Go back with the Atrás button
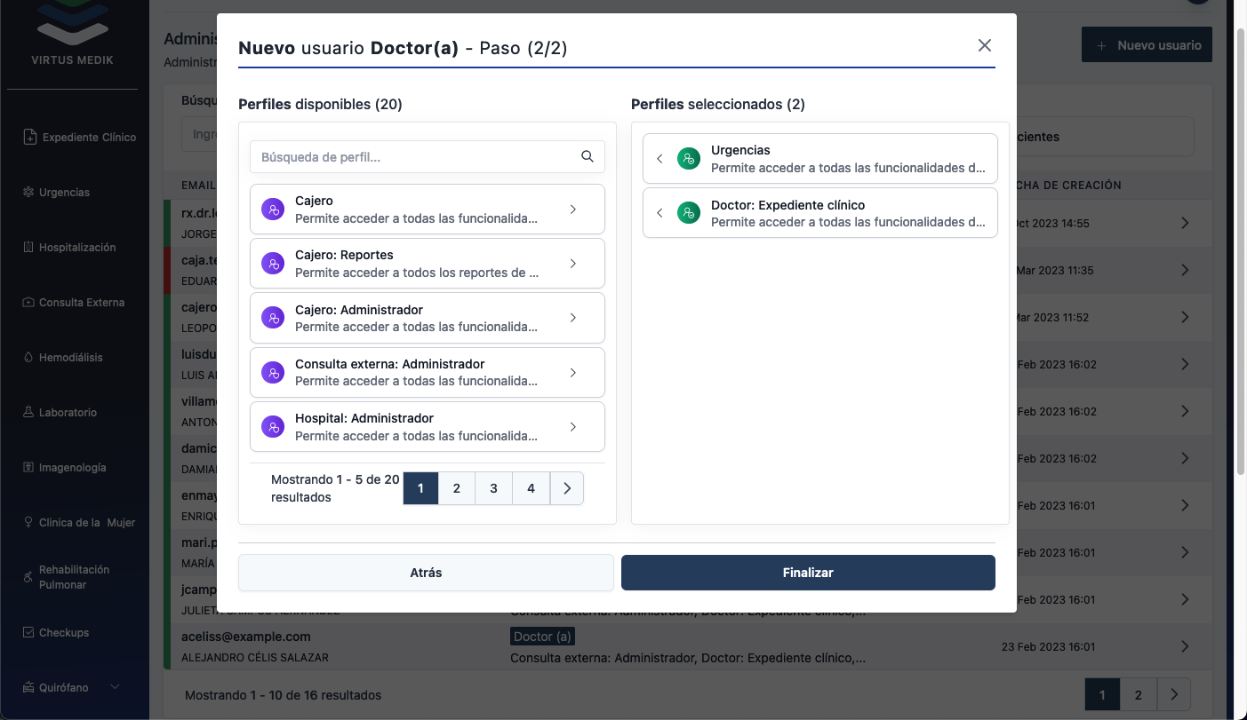This screenshot has height=720, width=1247. tap(426, 573)
